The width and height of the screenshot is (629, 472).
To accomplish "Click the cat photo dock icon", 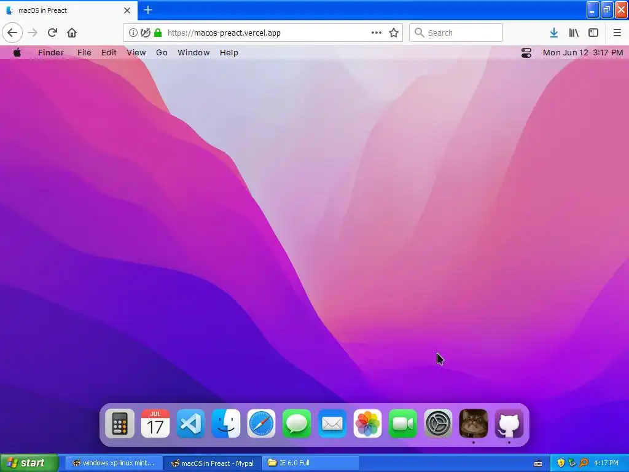I will pyautogui.click(x=474, y=423).
